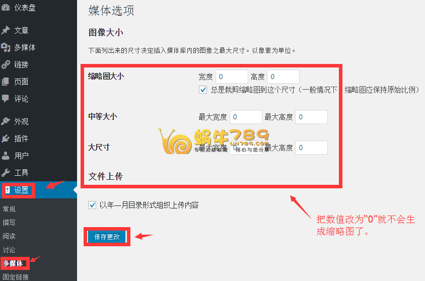Open the 多媒体 media library icon

point(6,47)
